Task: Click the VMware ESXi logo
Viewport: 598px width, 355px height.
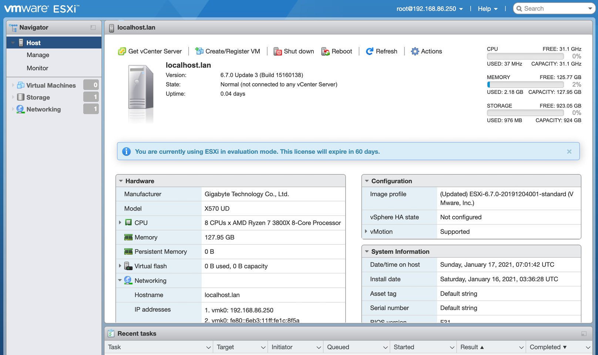Action: coord(41,8)
